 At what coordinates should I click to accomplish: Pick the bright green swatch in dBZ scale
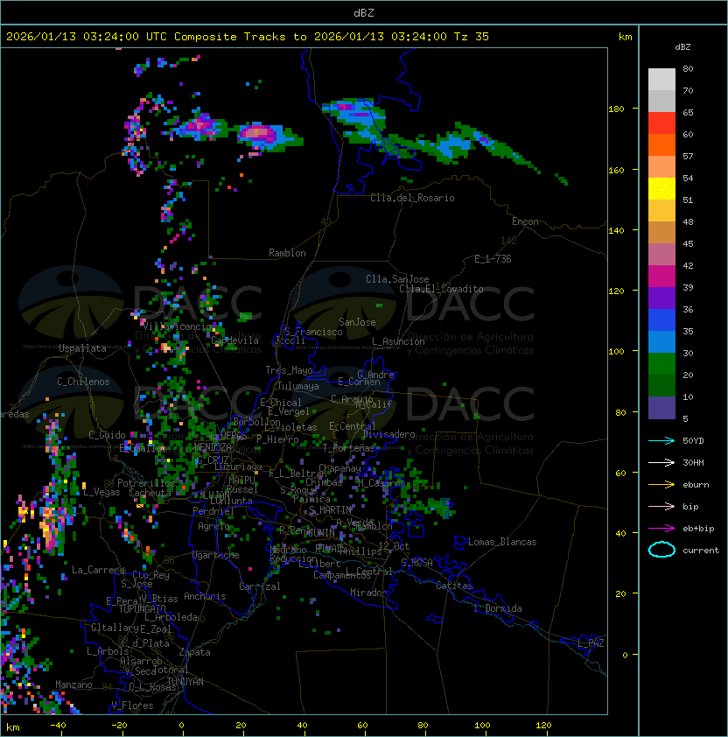661,364
